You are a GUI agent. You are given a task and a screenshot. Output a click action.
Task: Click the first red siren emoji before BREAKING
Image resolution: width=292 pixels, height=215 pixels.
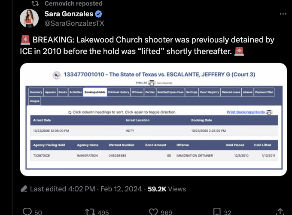[x=25, y=40]
